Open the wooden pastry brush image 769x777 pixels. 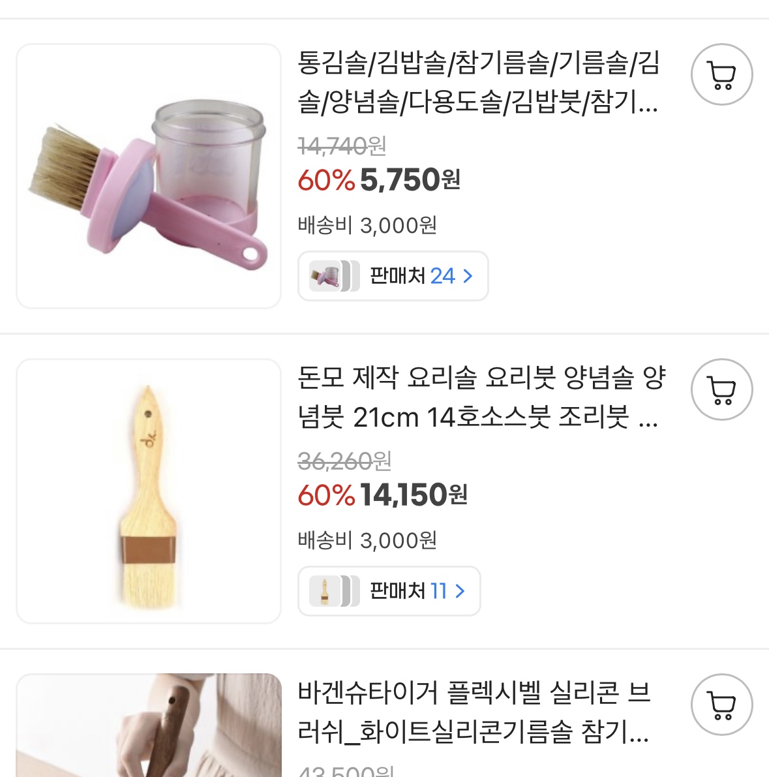pos(149,491)
